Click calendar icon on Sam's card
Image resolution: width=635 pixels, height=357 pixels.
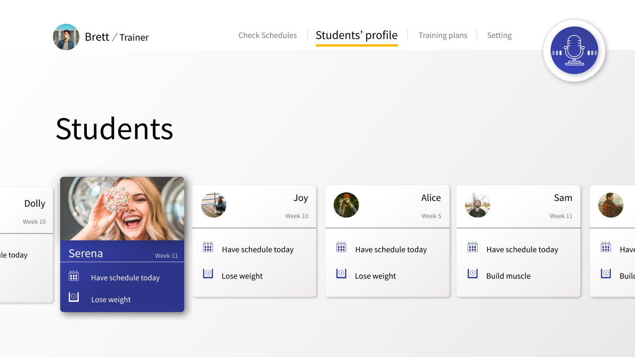coord(472,247)
